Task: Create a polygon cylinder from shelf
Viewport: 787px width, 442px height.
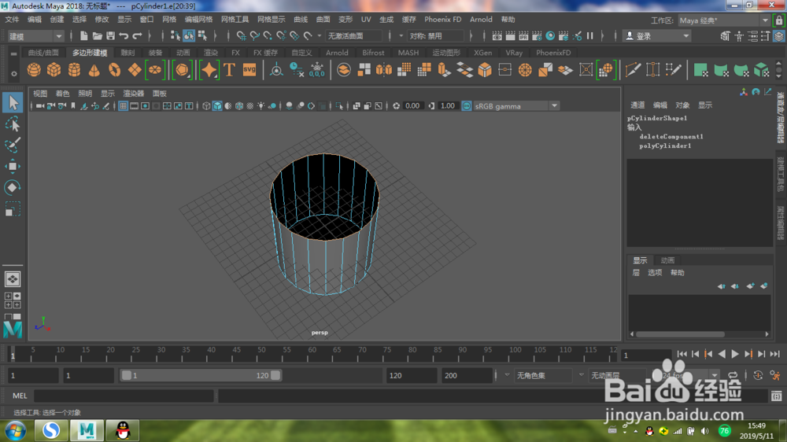Action: click(x=74, y=70)
